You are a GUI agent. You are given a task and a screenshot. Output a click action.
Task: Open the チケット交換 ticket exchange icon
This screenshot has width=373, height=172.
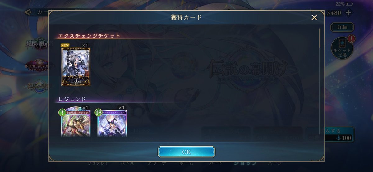[342, 48]
